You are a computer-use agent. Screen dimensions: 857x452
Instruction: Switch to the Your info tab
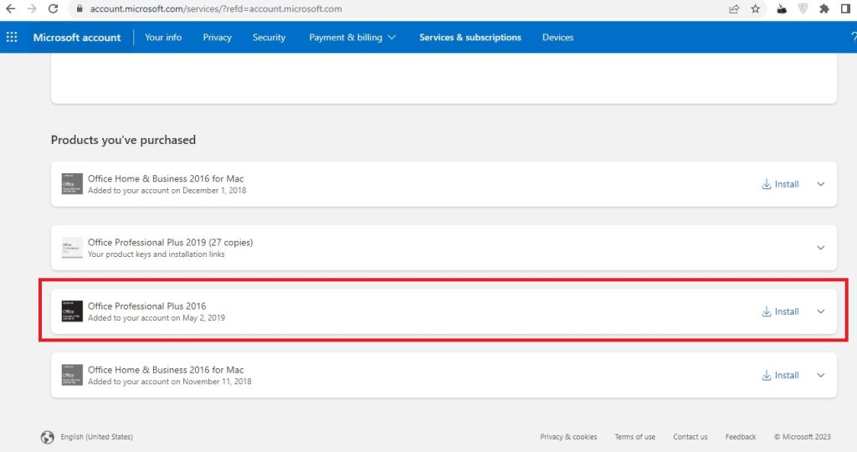163,37
